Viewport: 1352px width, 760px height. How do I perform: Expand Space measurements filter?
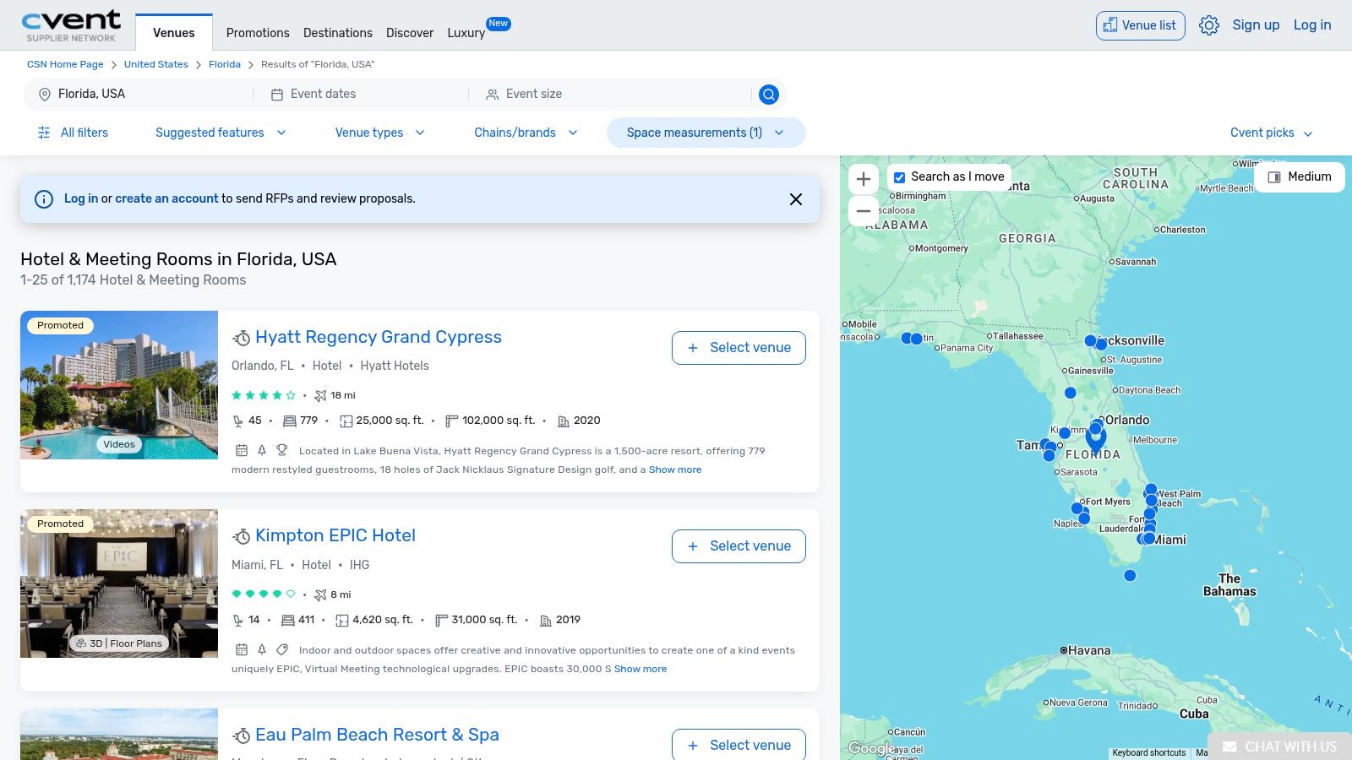706,133
